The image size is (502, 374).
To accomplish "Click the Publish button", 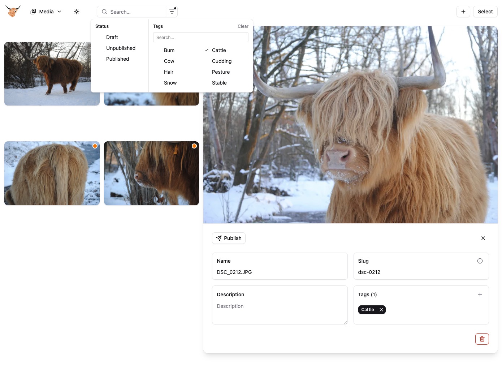I will pos(229,238).
